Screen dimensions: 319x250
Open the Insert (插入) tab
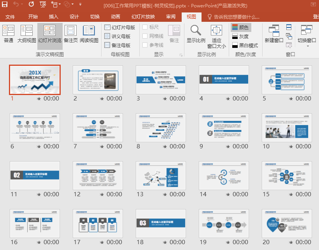(x=53, y=17)
